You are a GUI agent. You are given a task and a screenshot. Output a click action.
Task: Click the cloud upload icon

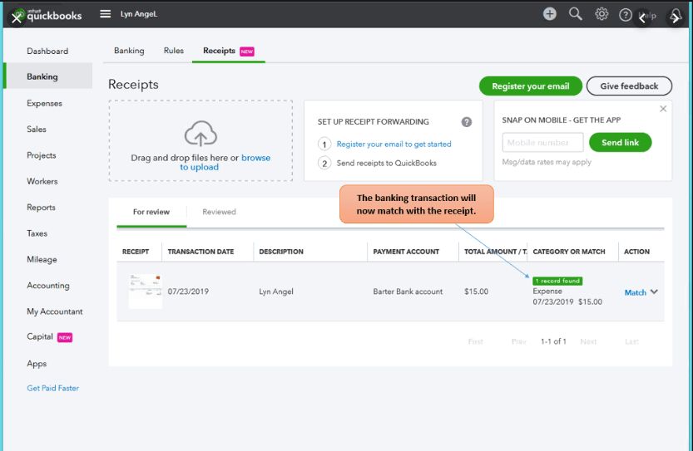click(200, 134)
